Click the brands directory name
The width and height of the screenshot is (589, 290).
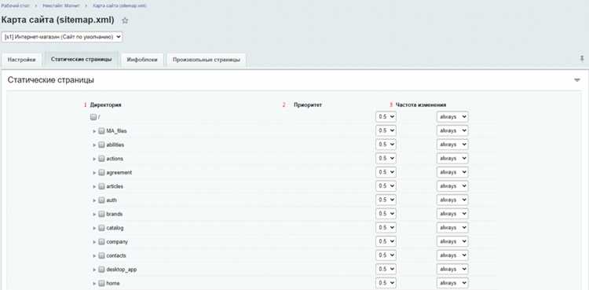click(x=115, y=214)
